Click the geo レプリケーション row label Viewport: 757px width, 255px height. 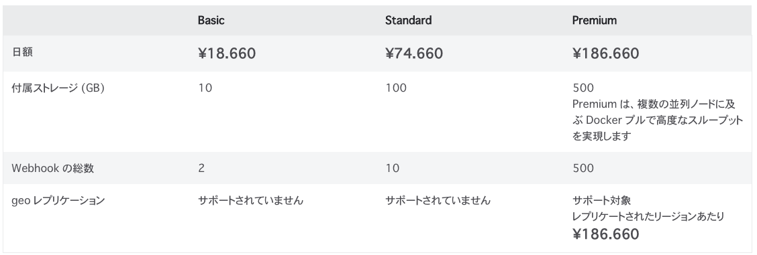(x=58, y=201)
